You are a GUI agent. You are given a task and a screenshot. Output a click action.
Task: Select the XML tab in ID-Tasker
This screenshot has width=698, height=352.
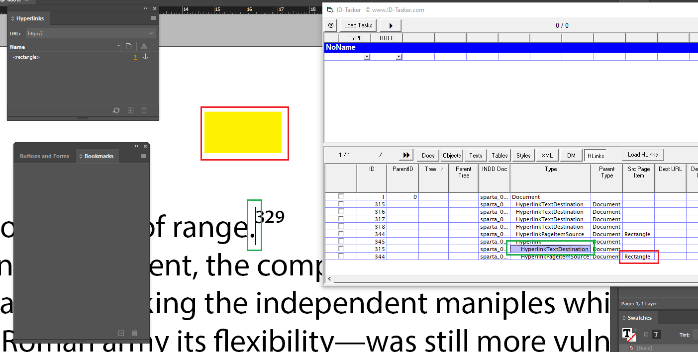tap(547, 155)
